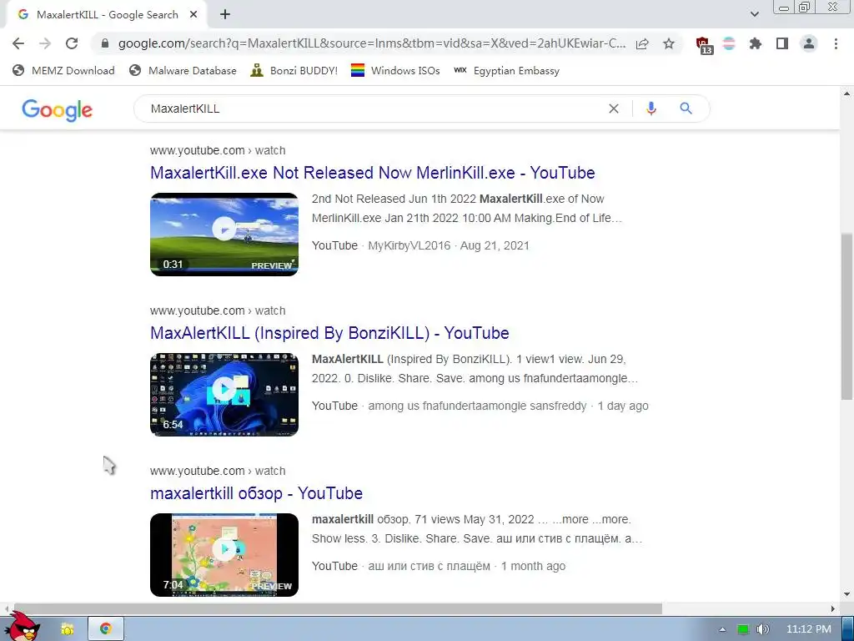Screen dimensions: 854x641
Task: Start voice search with the microphone
Action: 651,109
